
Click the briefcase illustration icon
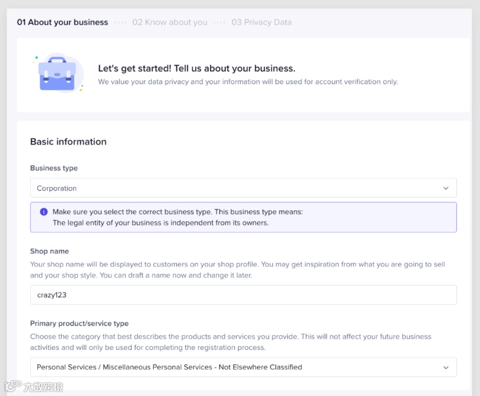pyautogui.click(x=57, y=75)
